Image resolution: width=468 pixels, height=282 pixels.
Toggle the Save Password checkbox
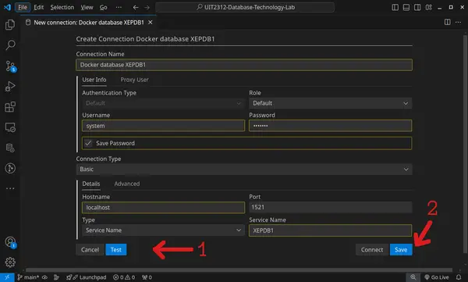point(88,143)
